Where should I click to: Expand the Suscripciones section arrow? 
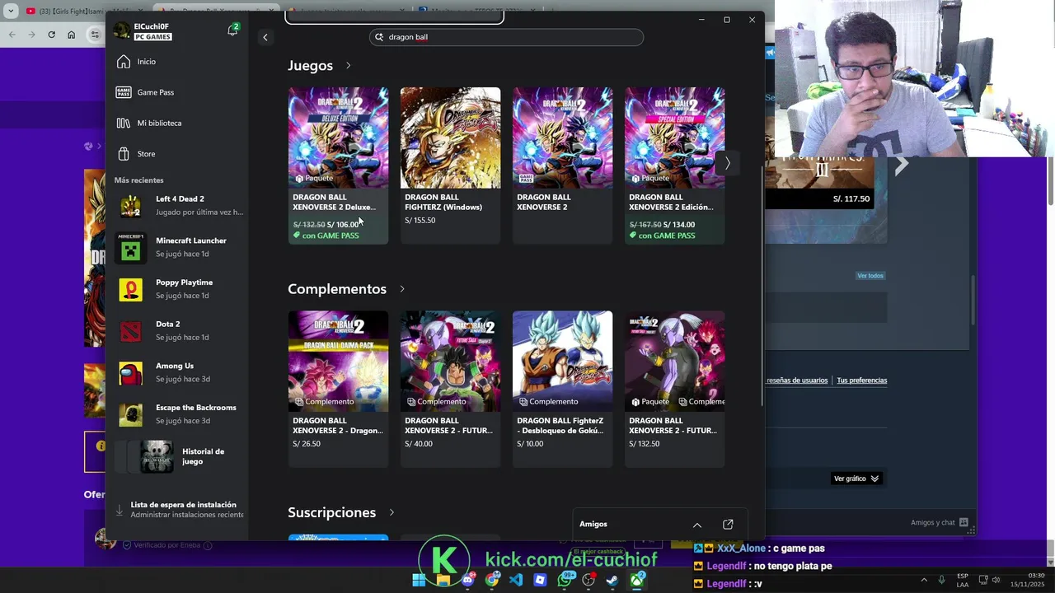[392, 512]
